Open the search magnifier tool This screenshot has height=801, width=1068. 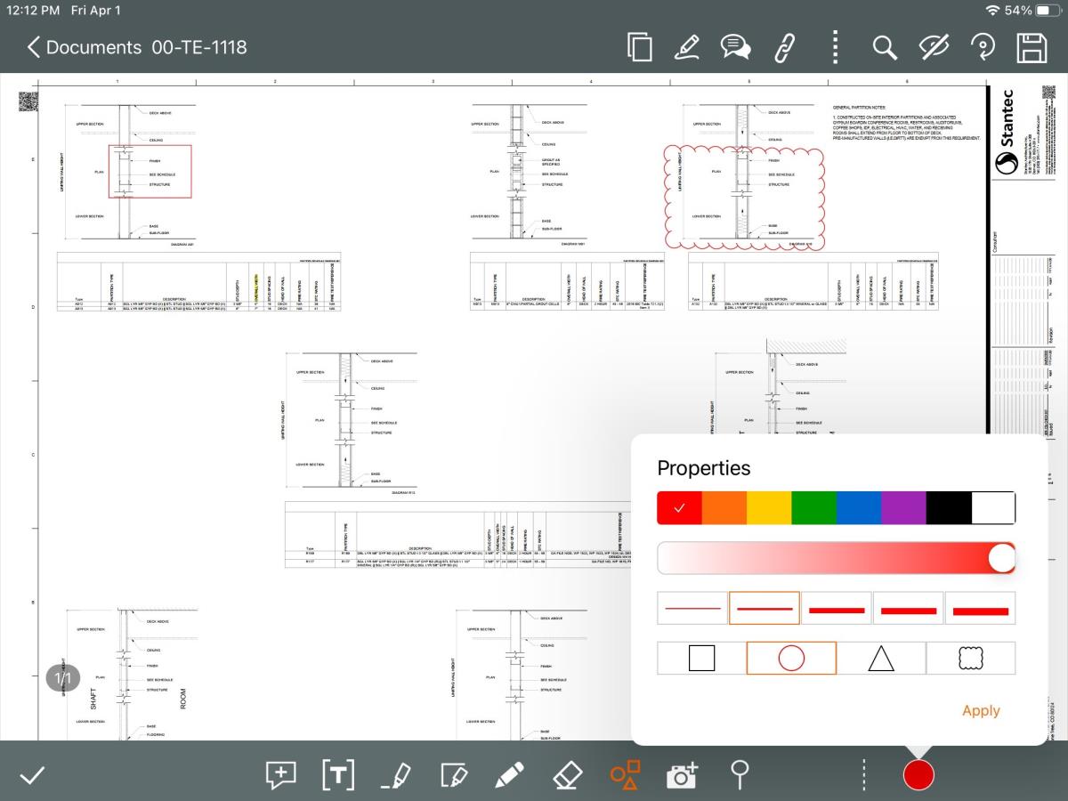click(x=884, y=47)
